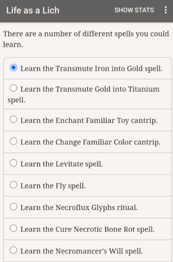The width and height of the screenshot is (173, 262).
Task: Select the Cure Necrotic Bone Rot radio button
Action: [14, 228]
